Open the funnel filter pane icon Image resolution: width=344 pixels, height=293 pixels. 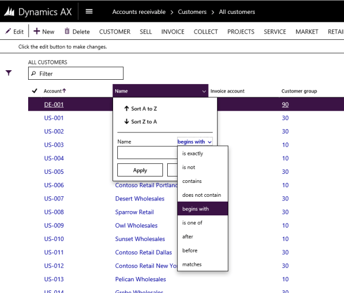pyautogui.click(x=8, y=73)
